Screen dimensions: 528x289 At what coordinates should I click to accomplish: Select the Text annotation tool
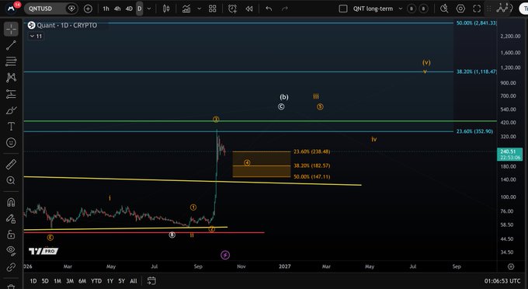[x=11, y=127]
